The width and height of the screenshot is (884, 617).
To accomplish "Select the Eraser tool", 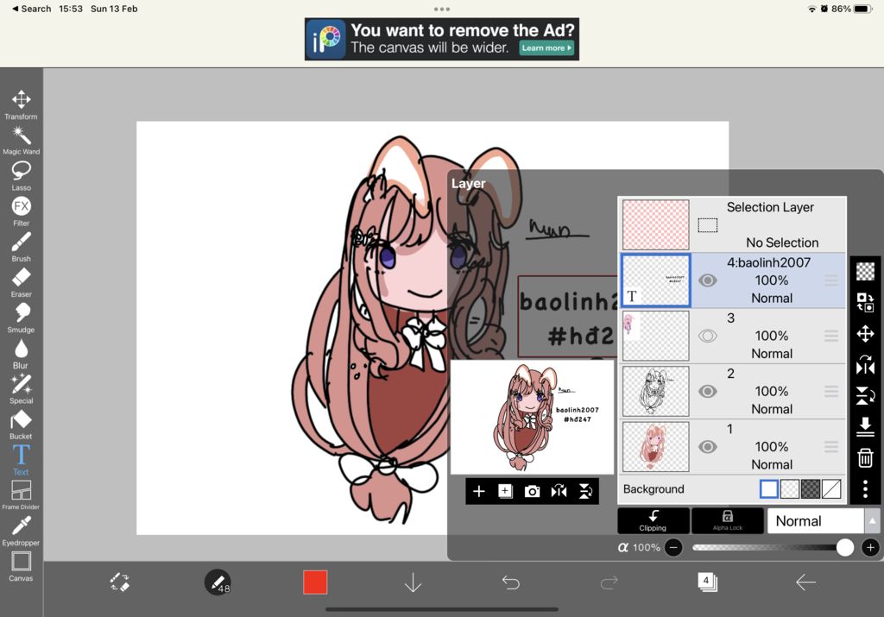I will [21, 282].
